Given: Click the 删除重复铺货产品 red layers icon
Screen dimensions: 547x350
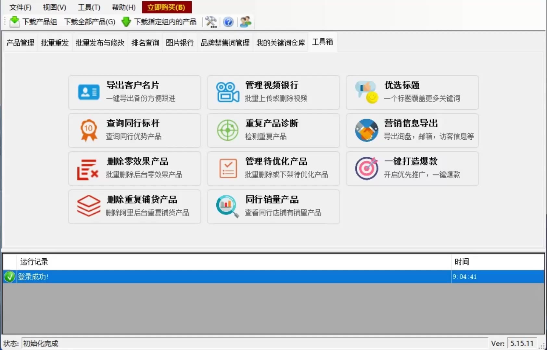Looking at the screenshot, I should [x=89, y=206].
